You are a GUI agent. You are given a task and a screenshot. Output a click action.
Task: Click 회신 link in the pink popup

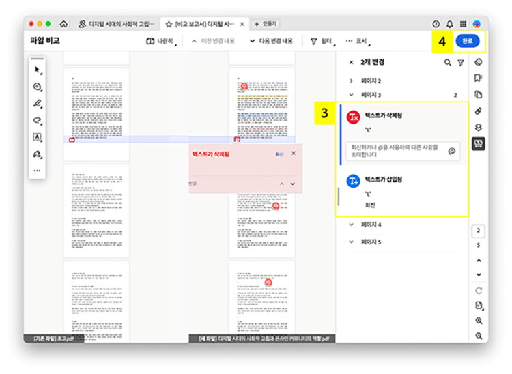279,154
